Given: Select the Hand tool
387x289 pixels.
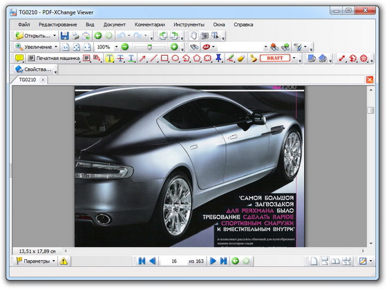Looking at the screenshot, I should click(193, 36).
